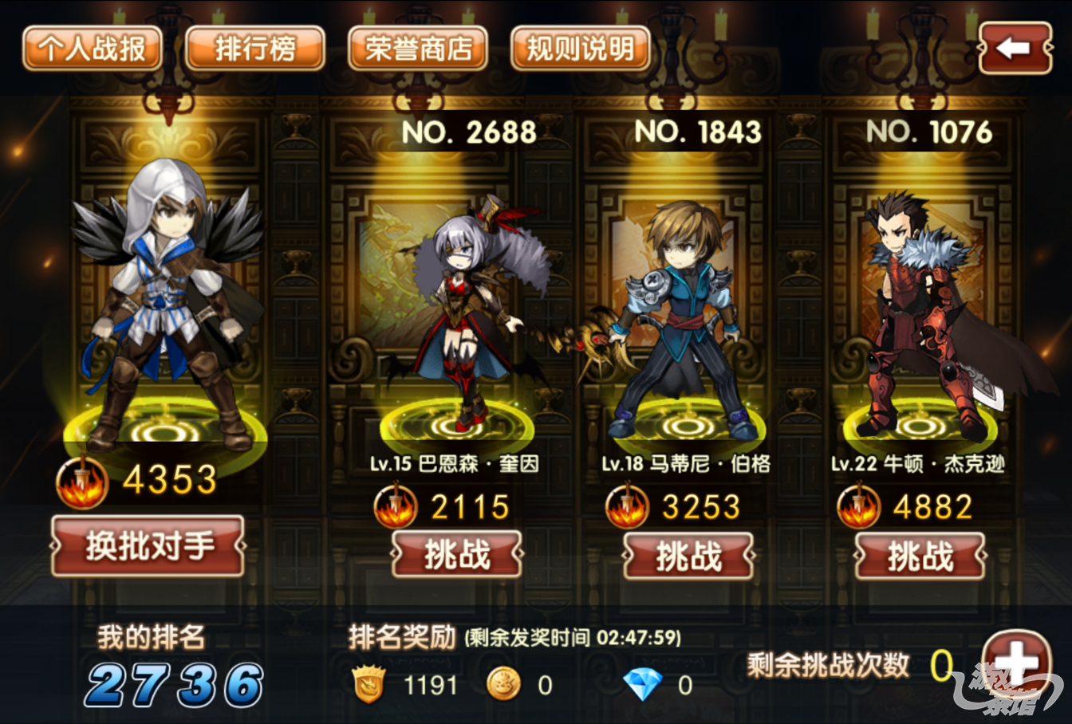Viewport: 1072px width, 724px height.
Task: Click 换批对手 to refresh opponents
Action: (x=148, y=546)
